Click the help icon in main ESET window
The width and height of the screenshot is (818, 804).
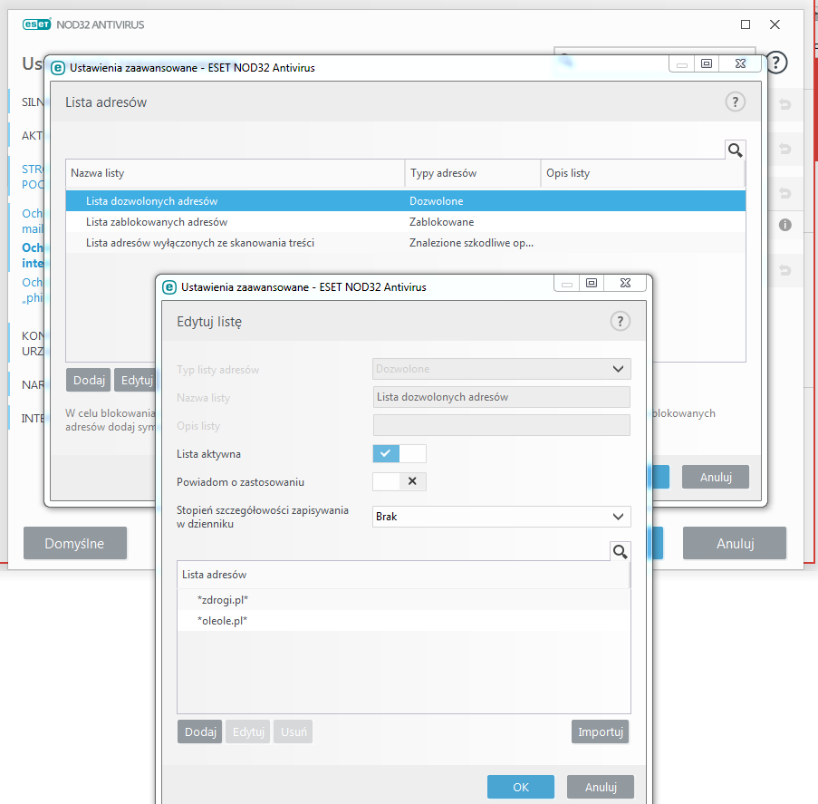pyautogui.click(x=776, y=63)
